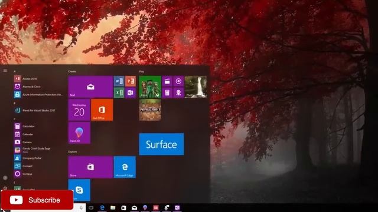
Task: Open Access 2016 from the app list
Action: [38, 78]
